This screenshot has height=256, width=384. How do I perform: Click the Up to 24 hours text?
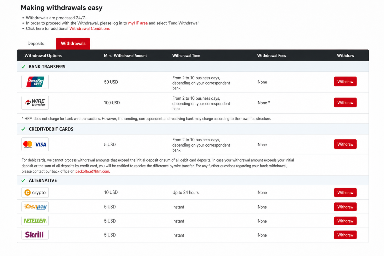click(185, 192)
